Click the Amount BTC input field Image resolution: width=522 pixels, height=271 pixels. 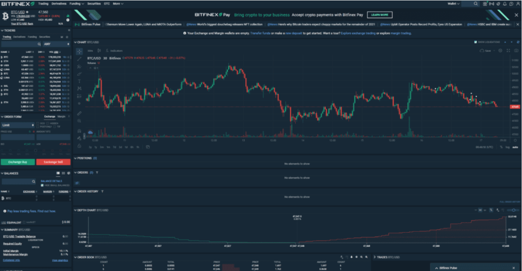point(53,137)
